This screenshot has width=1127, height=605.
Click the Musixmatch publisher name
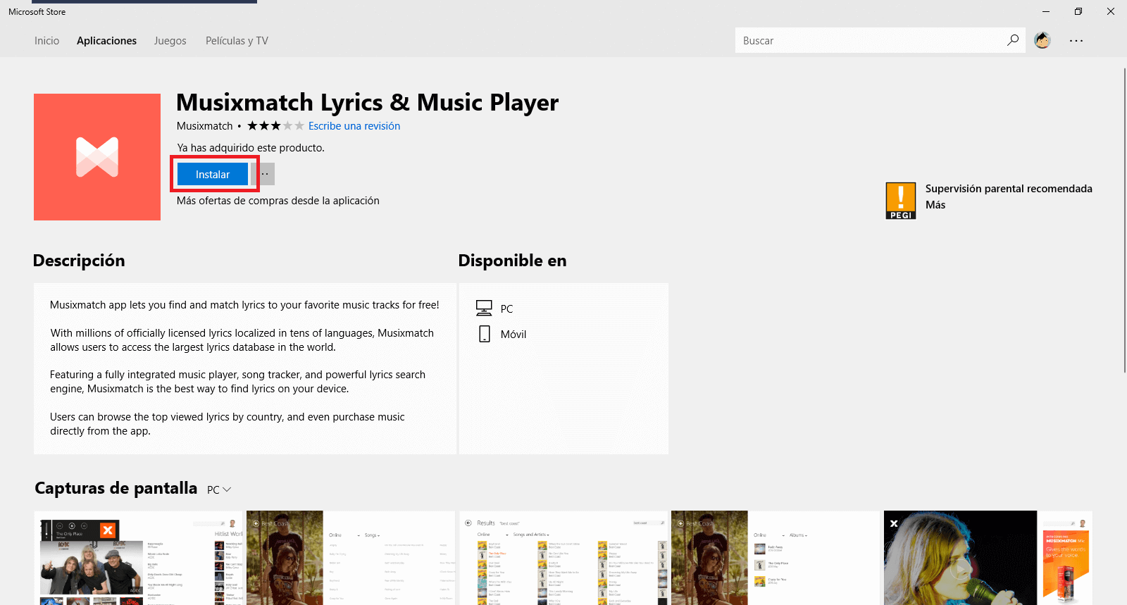[204, 125]
